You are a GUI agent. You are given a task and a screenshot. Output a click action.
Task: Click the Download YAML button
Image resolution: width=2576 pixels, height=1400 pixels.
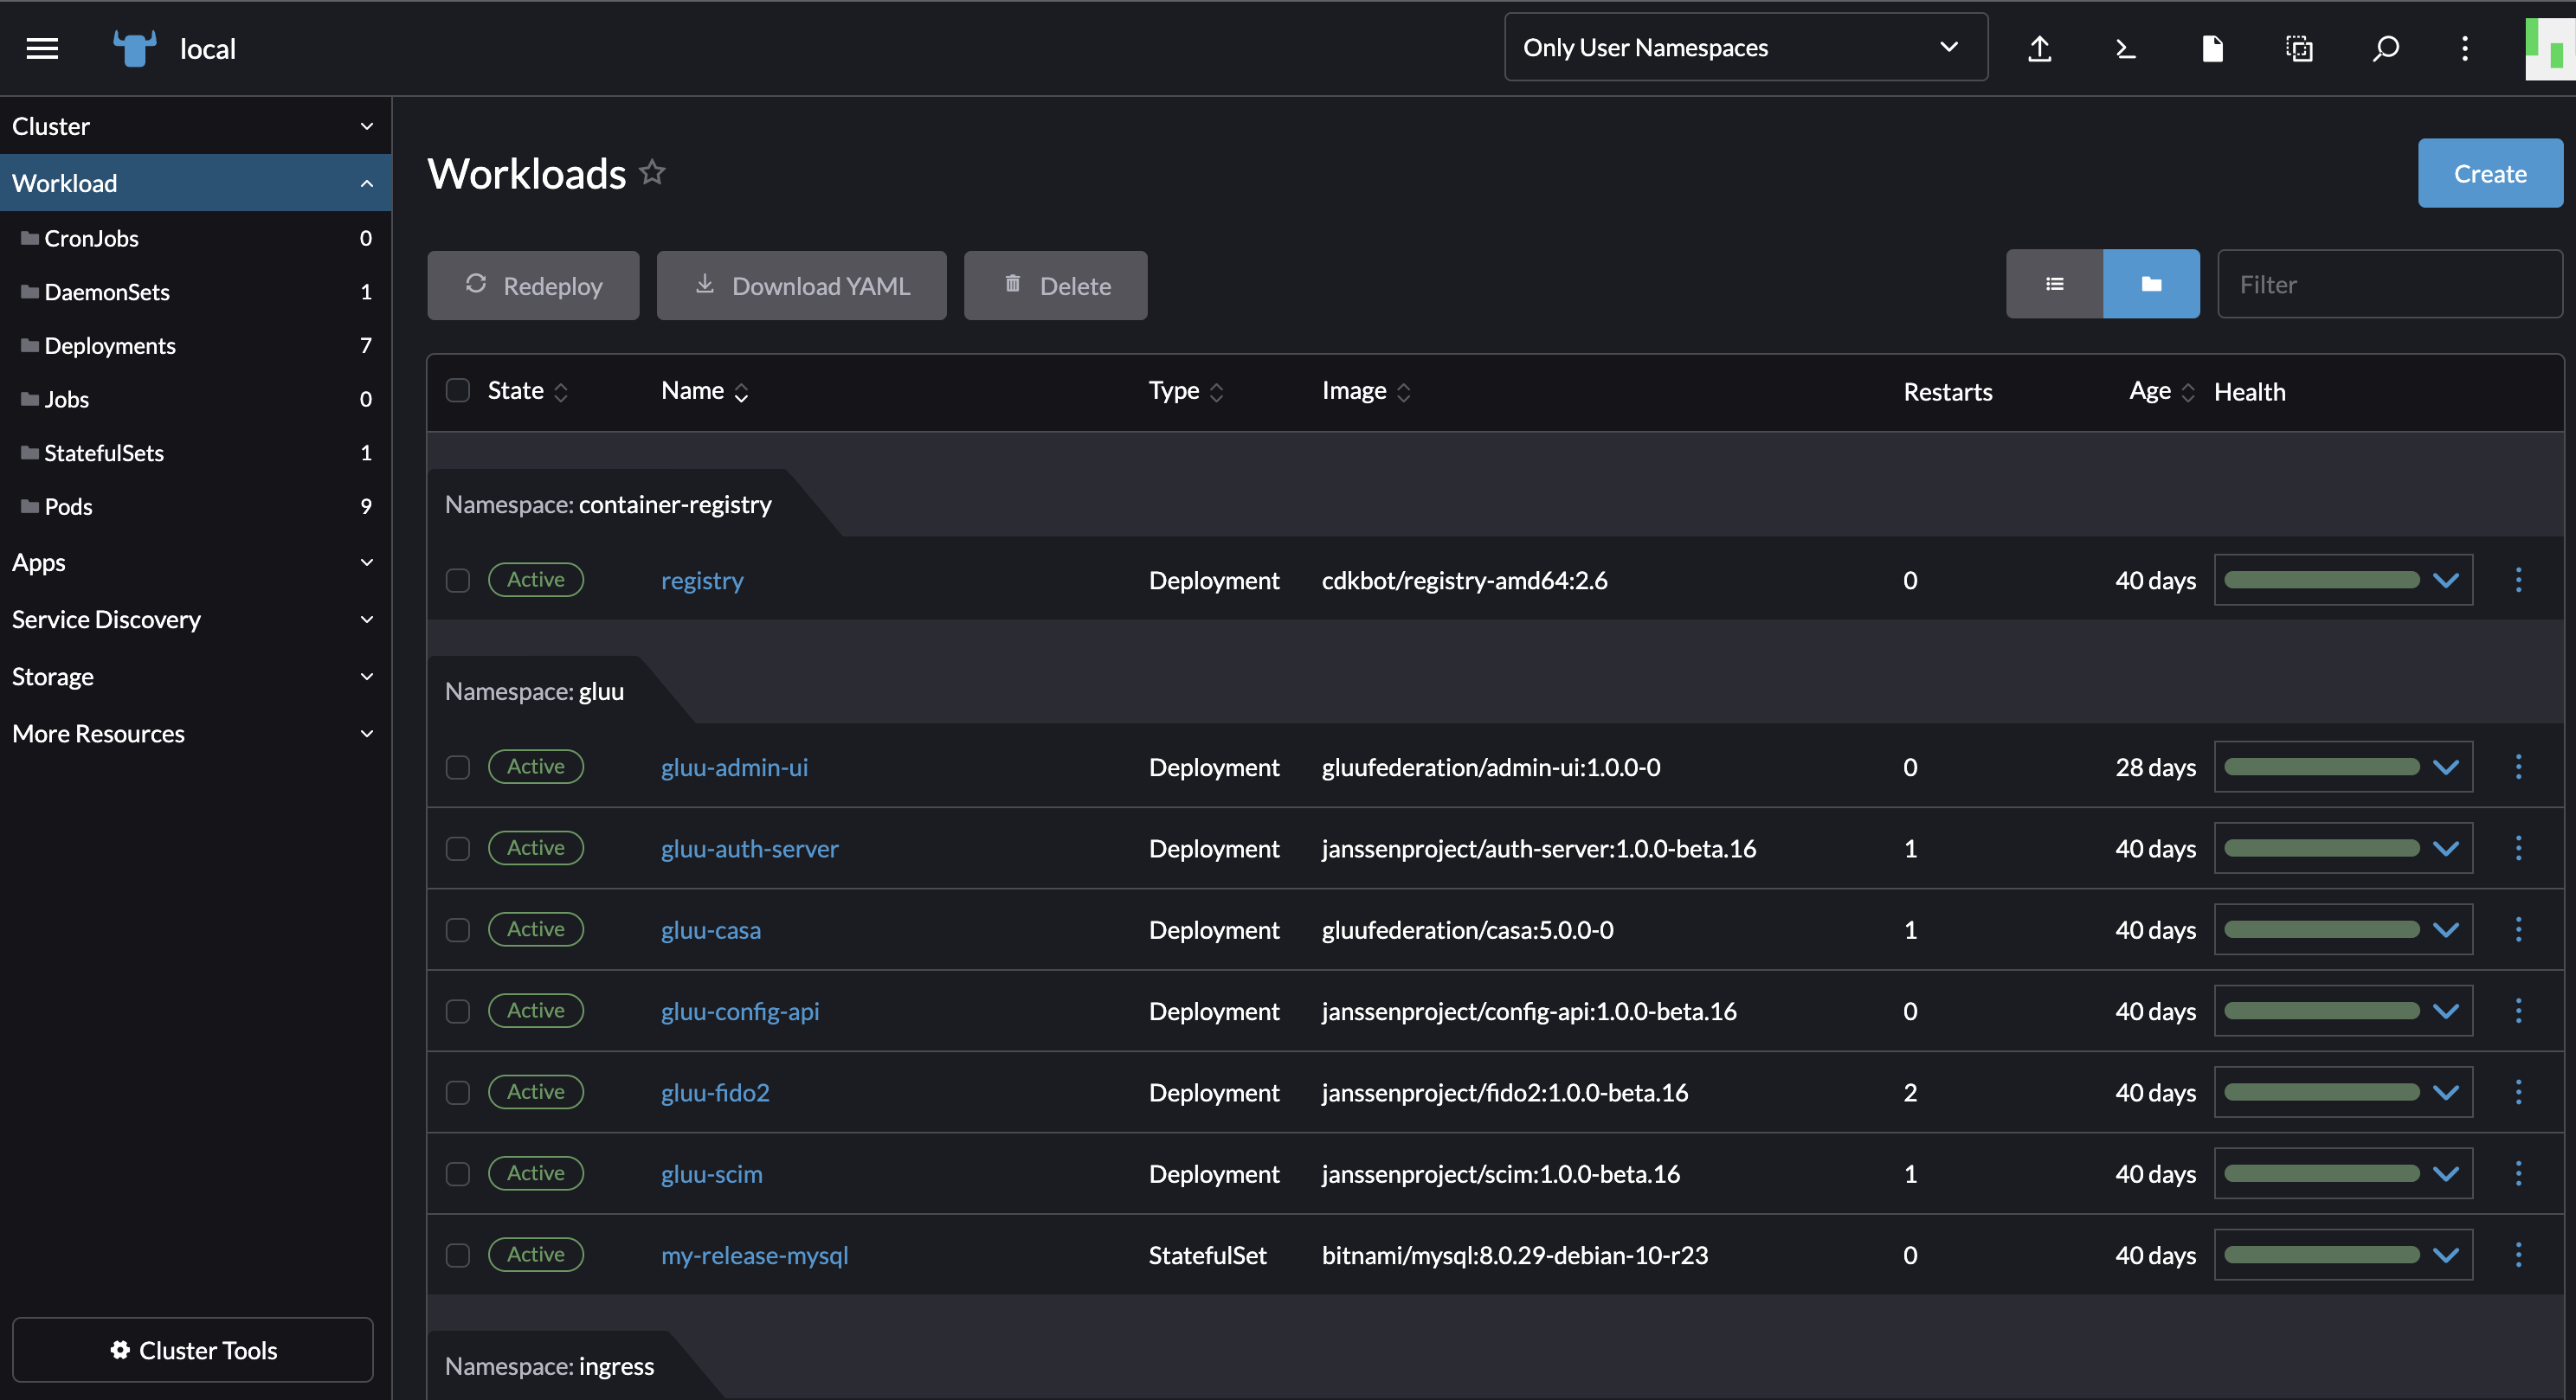(x=801, y=285)
